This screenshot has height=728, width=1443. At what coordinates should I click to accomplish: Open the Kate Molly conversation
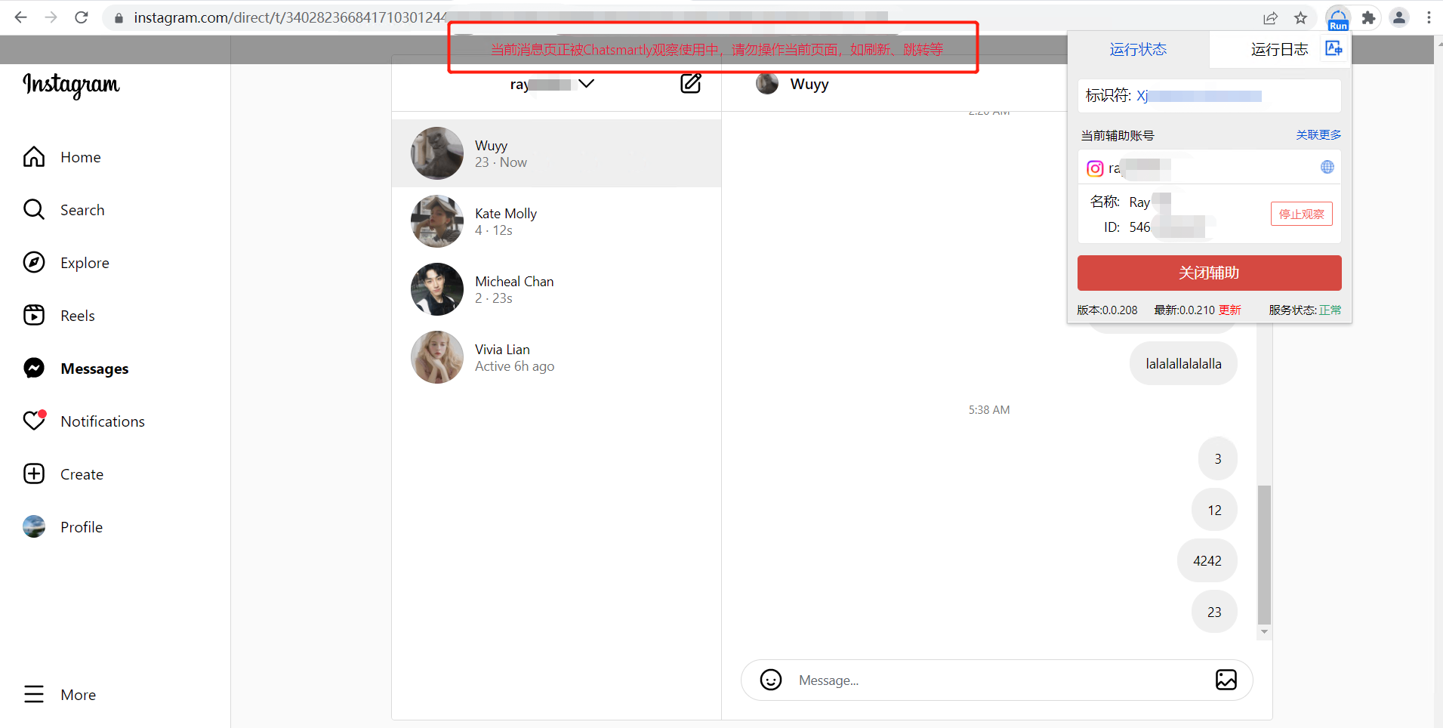pyautogui.click(x=557, y=221)
